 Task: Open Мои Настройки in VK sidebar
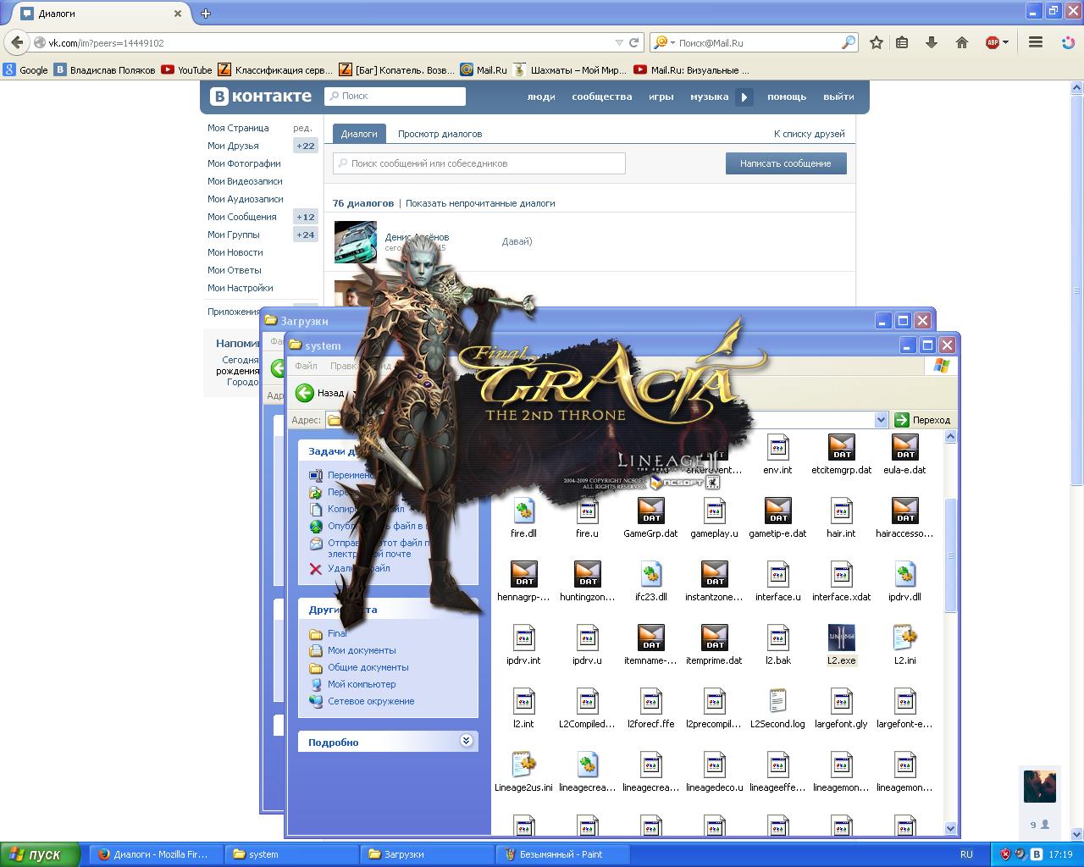(x=240, y=288)
